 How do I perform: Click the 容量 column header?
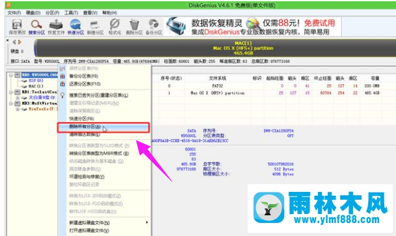[375, 78]
